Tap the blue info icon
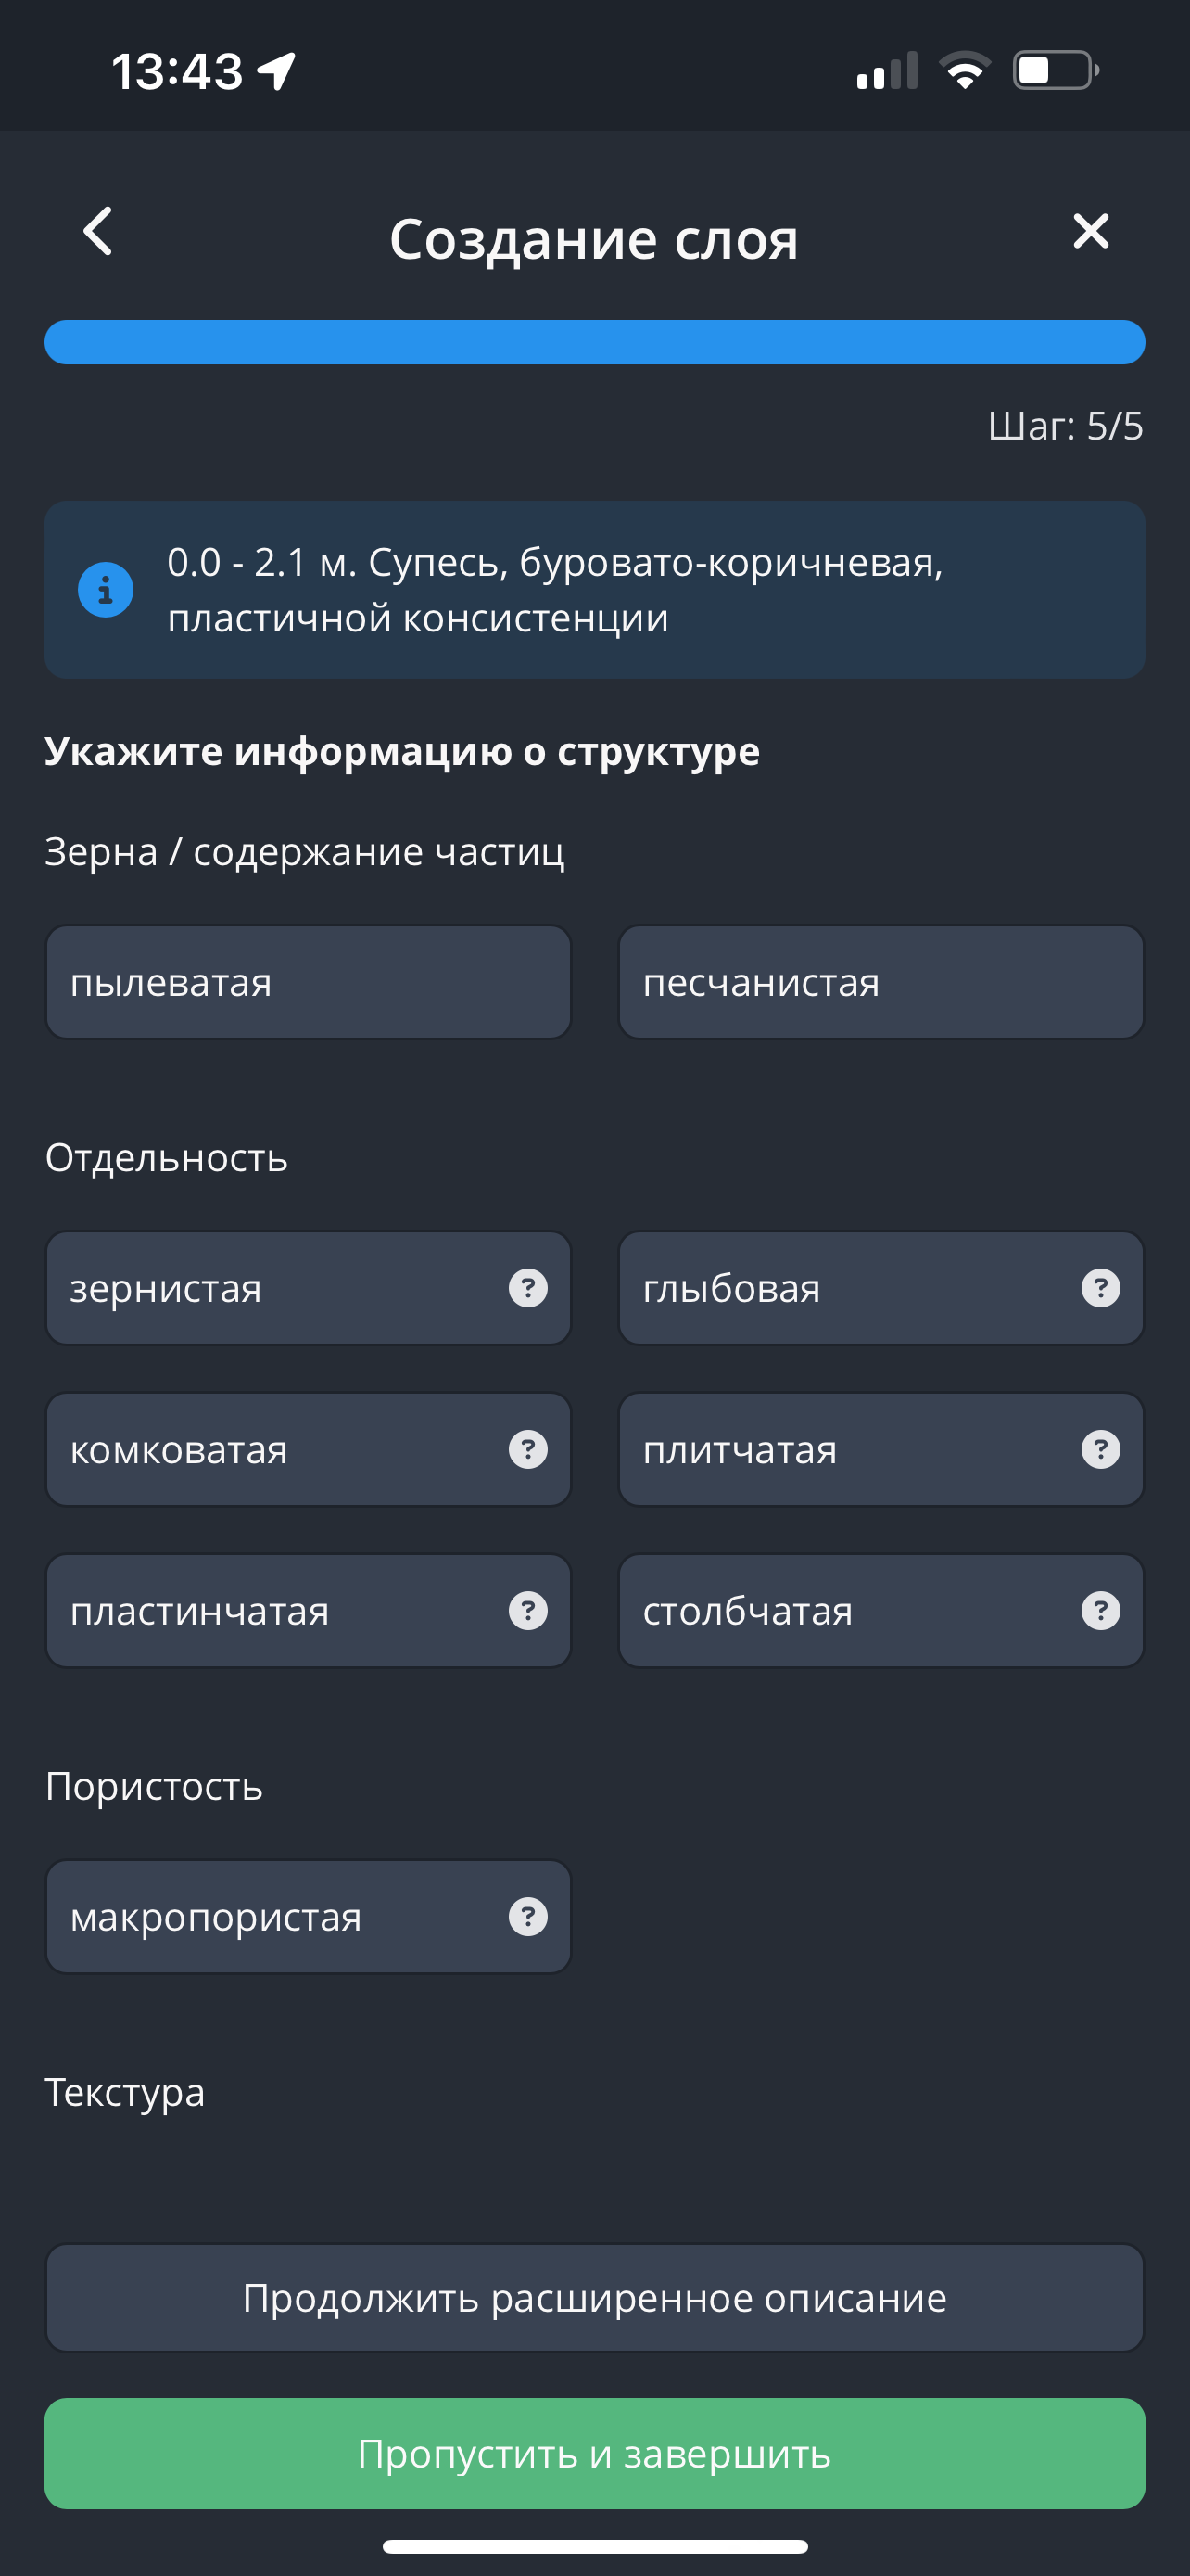 point(106,590)
